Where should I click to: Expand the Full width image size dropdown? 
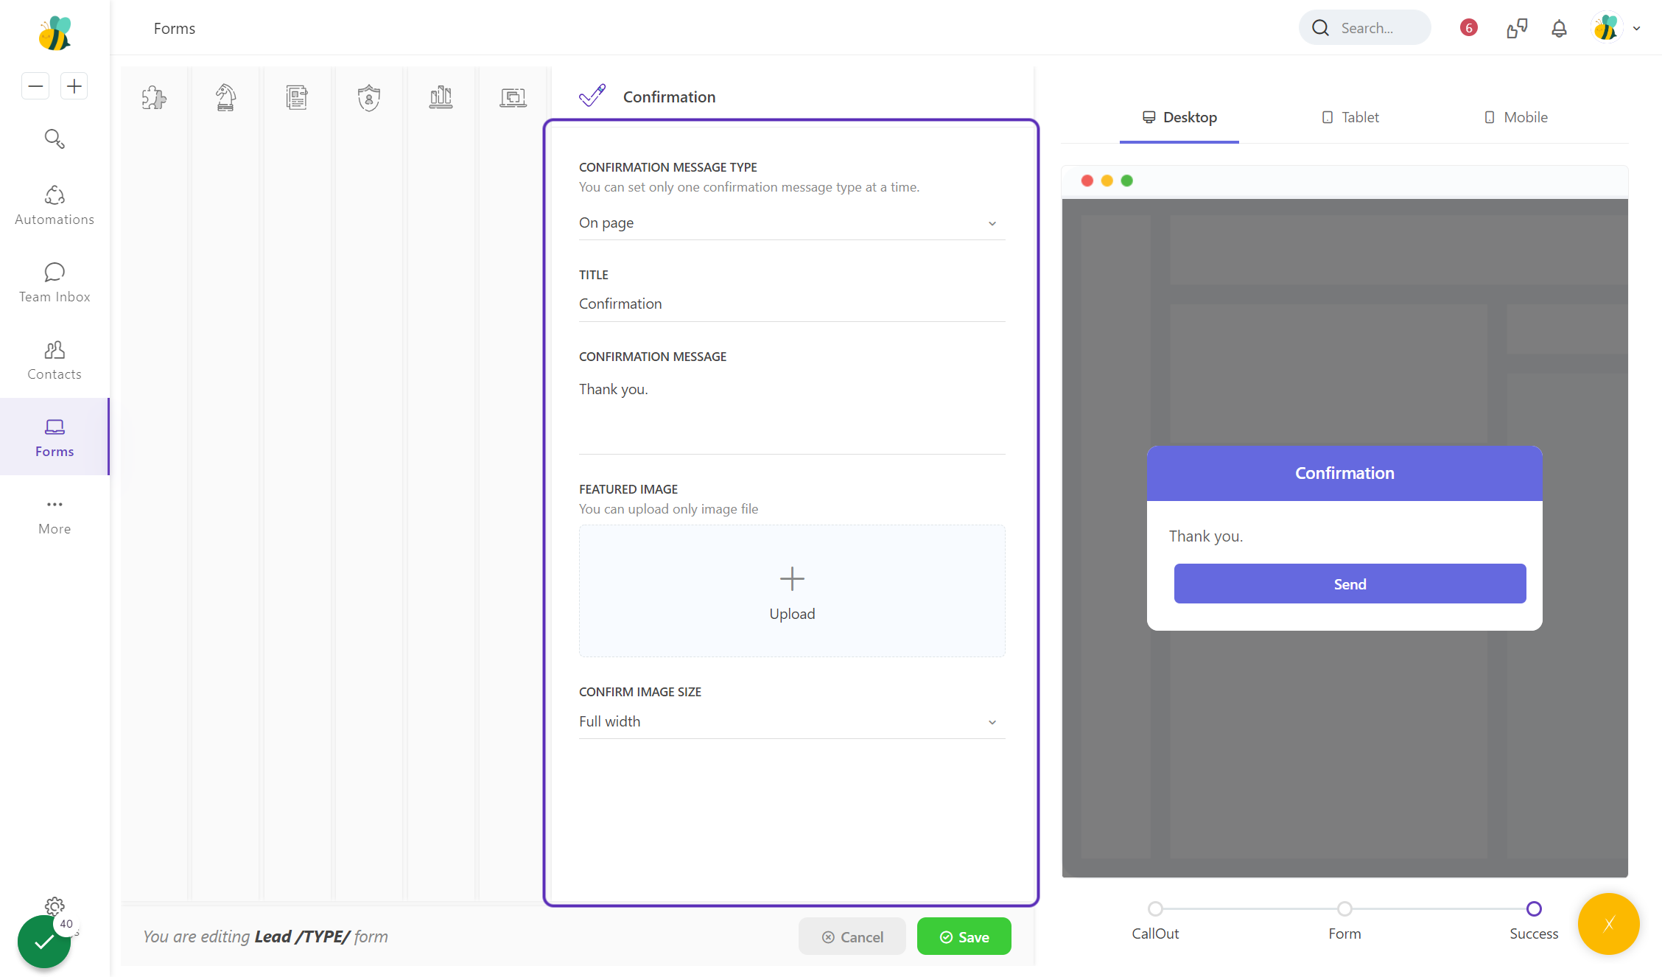[792, 721]
